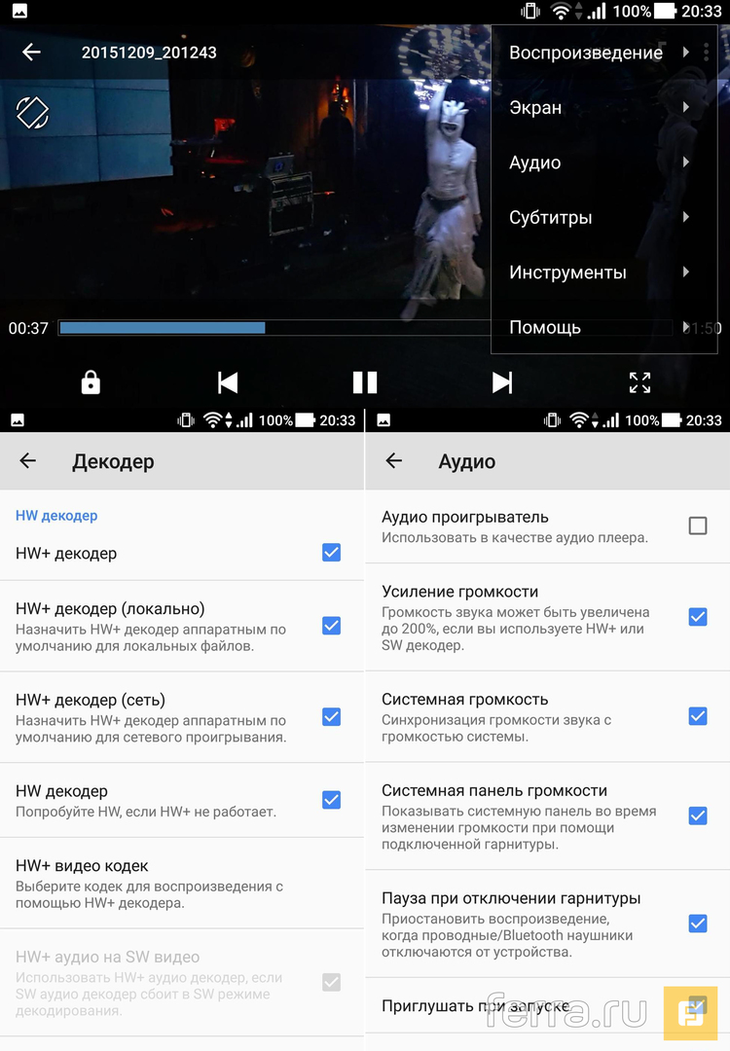Open the three-dot overflow menu
The image size is (730, 1051).
[706, 53]
